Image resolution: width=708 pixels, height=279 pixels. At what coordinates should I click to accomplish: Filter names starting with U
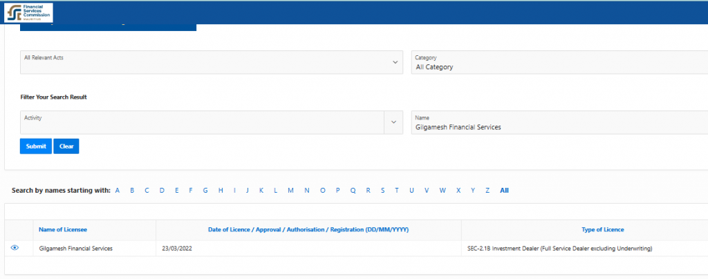[411, 190]
